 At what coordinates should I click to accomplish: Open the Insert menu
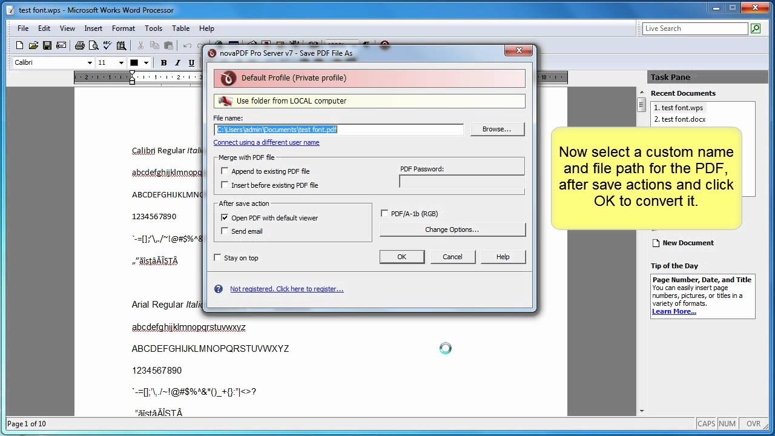[x=93, y=28]
